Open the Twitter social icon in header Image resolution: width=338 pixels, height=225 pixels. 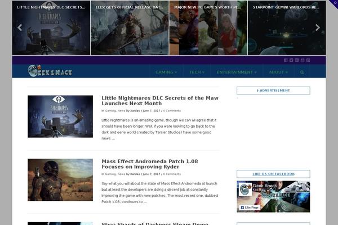pyautogui.click(x=291, y=60)
